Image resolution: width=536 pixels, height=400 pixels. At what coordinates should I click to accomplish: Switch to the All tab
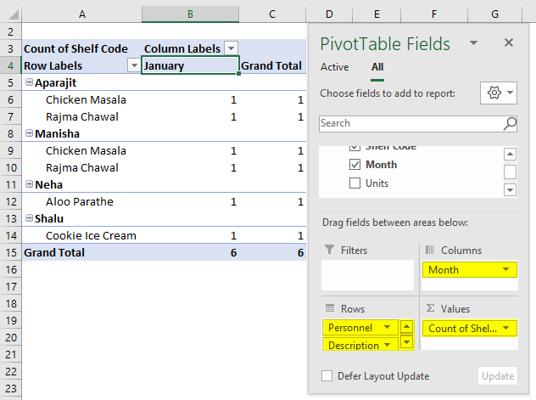coord(377,67)
